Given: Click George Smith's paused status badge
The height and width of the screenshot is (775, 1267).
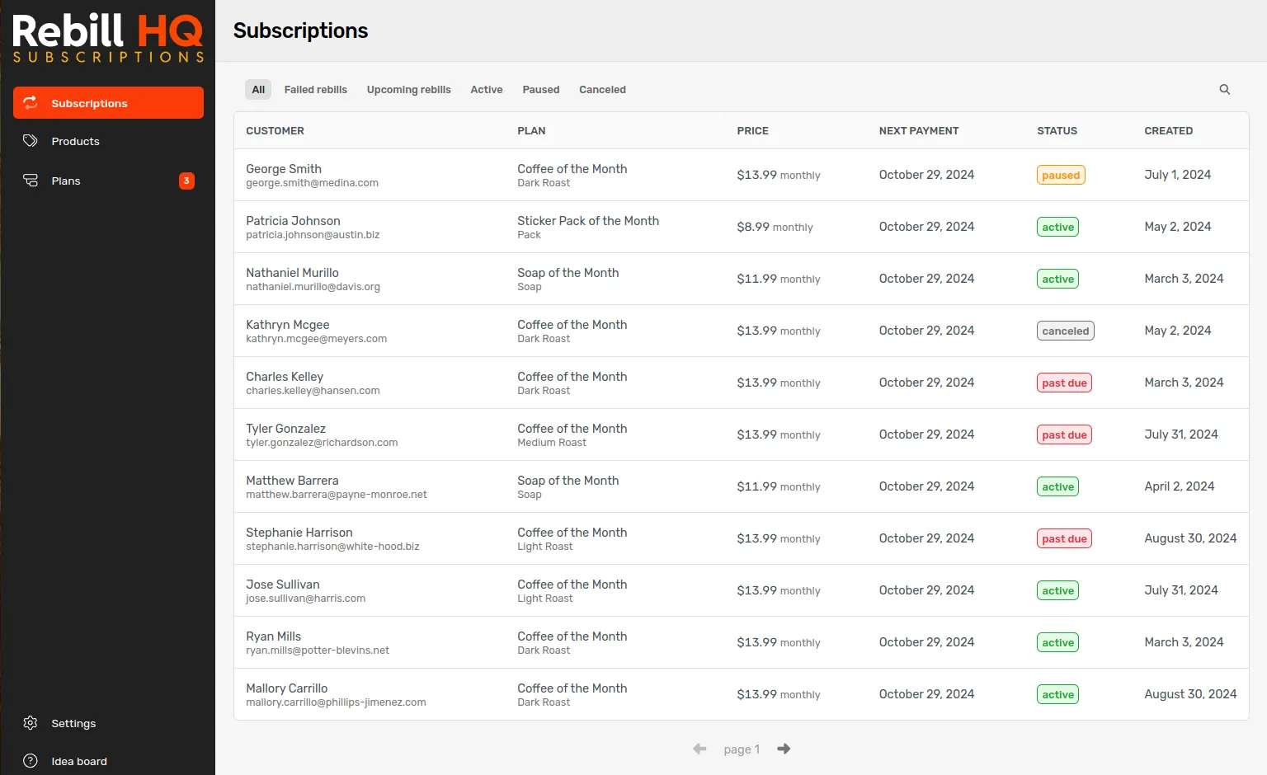Looking at the screenshot, I should (x=1061, y=175).
